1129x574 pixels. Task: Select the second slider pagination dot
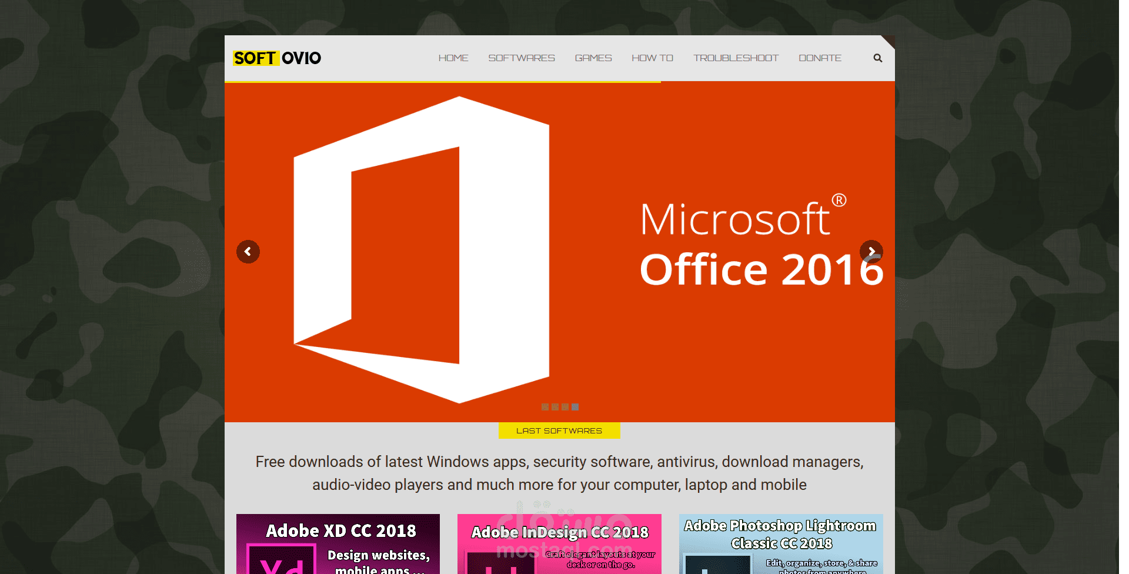pyautogui.click(x=555, y=407)
